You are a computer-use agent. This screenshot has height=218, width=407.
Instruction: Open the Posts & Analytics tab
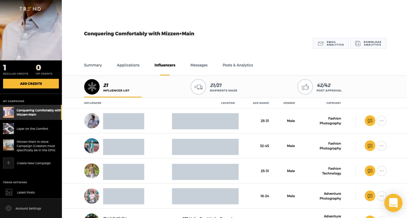pos(238,65)
